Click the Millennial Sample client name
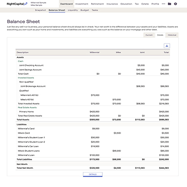Viewport: 187px width, 187px height. point(38,3)
